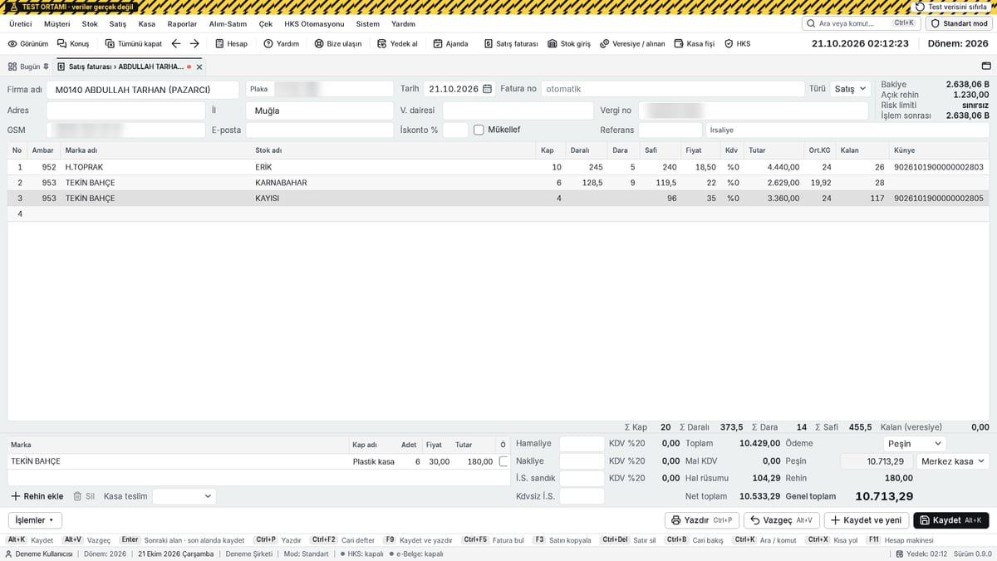997x561 pixels.
Task: Open the Kasa fişi toolbar item
Action: pyautogui.click(x=694, y=43)
